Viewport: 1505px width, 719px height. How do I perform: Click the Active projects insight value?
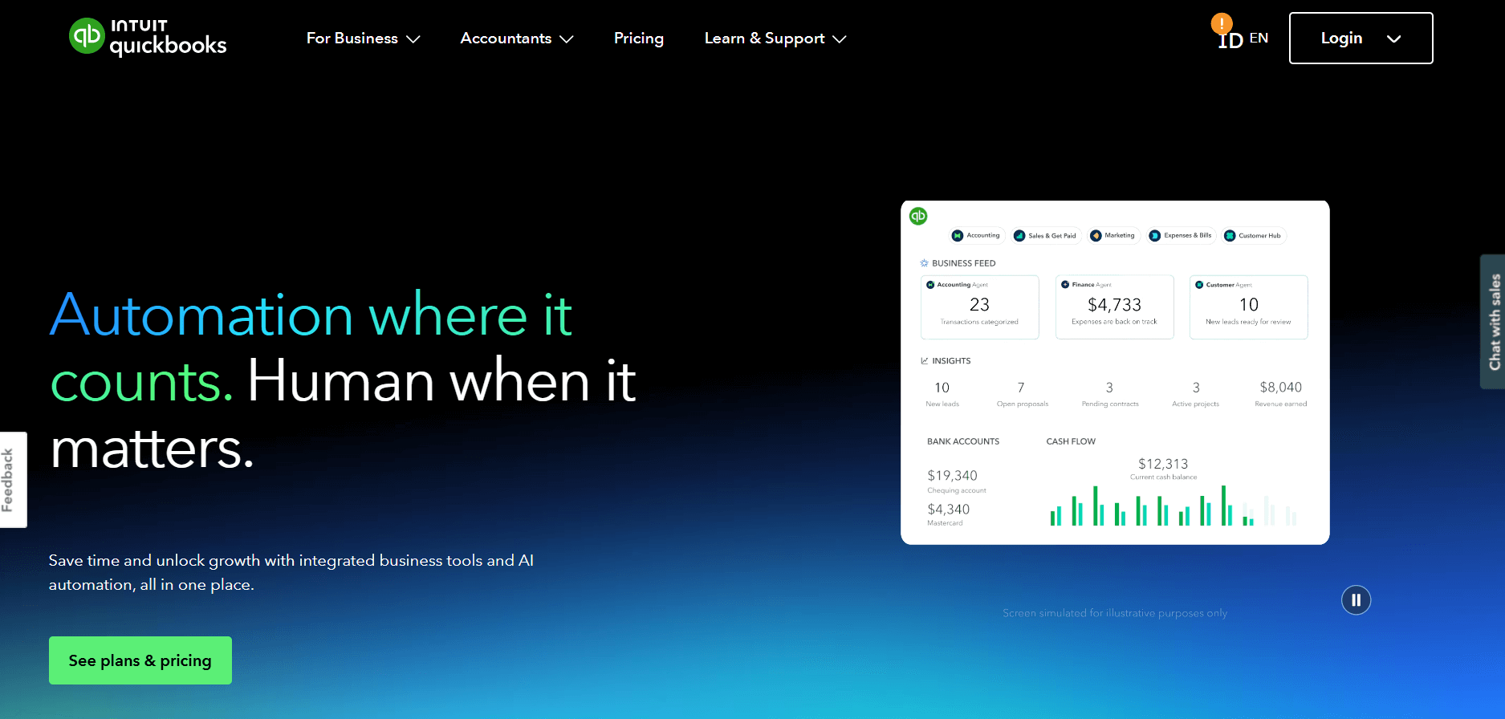(1196, 388)
